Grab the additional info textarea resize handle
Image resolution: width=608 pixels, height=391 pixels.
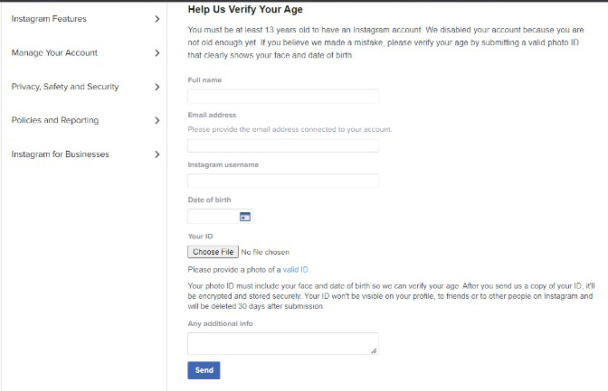(x=374, y=350)
